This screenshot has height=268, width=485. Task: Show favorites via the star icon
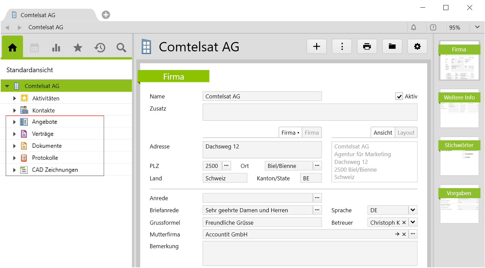pyautogui.click(x=78, y=48)
